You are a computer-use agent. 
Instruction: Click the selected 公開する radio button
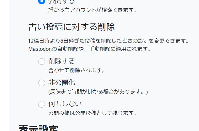click(42, 1)
